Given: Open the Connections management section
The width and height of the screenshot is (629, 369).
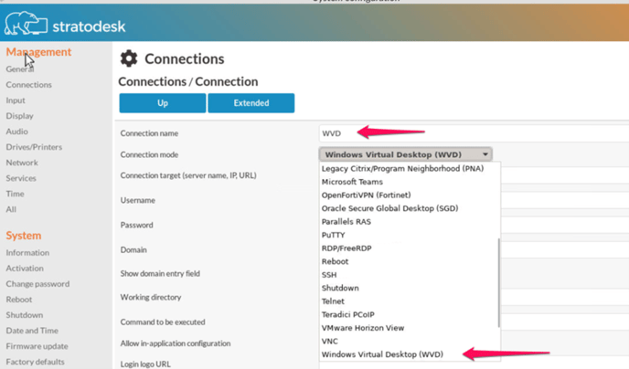Looking at the screenshot, I should pyautogui.click(x=29, y=85).
